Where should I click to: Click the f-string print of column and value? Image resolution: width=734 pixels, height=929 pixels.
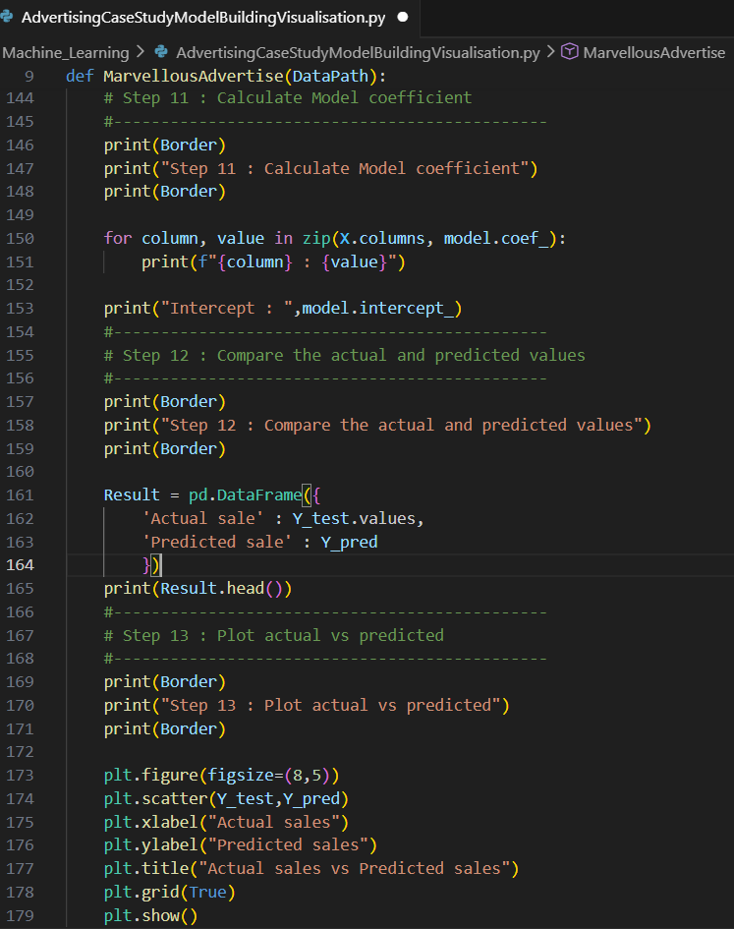(273, 261)
